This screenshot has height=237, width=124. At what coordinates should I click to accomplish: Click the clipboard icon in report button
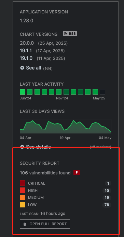tap(25, 224)
